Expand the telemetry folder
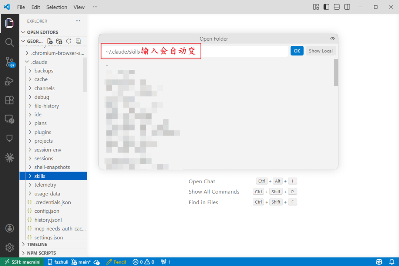 pos(53,185)
